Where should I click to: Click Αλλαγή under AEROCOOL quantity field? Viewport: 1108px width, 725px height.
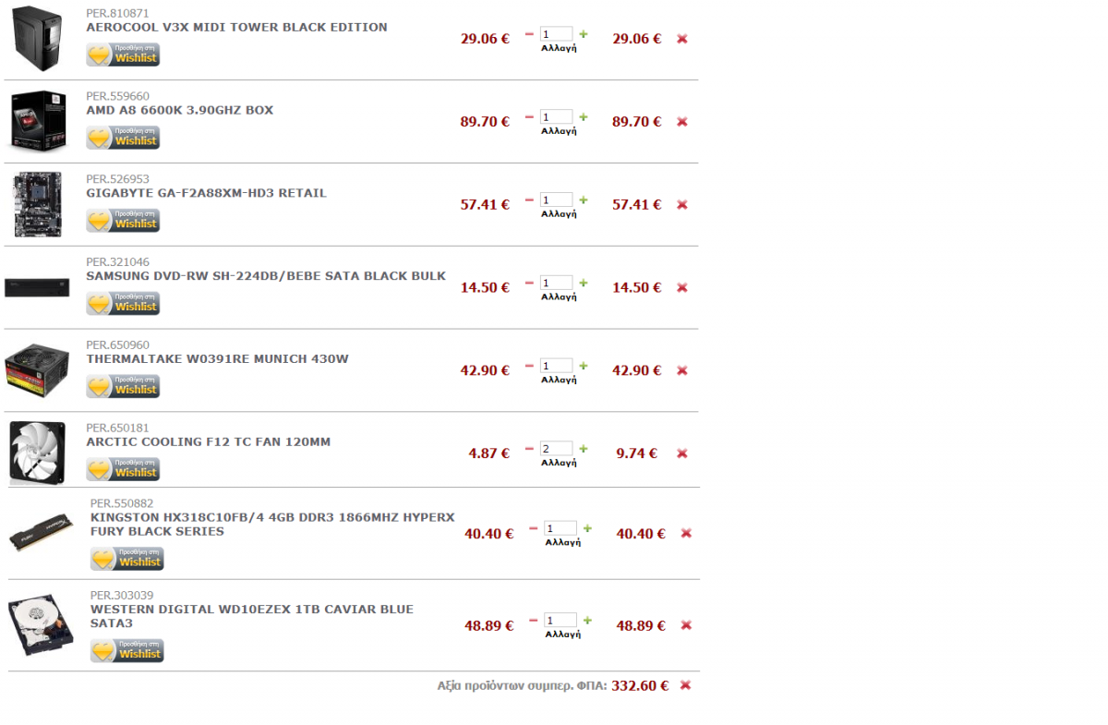559,48
